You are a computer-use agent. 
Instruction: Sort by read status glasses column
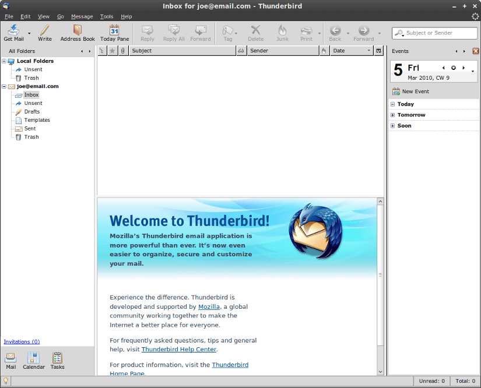[241, 51]
